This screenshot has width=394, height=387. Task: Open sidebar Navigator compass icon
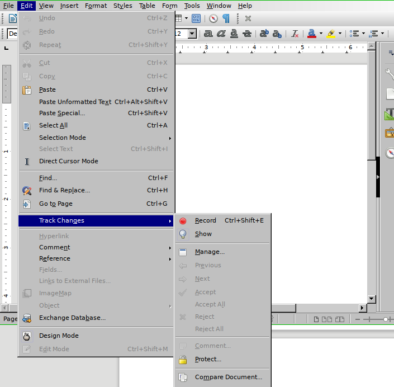coord(390,153)
